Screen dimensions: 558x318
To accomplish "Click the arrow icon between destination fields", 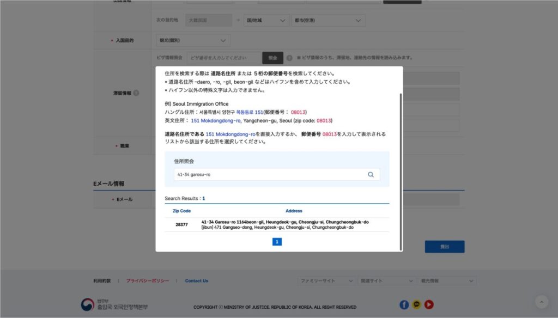I will pyautogui.click(x=238, y=20).
